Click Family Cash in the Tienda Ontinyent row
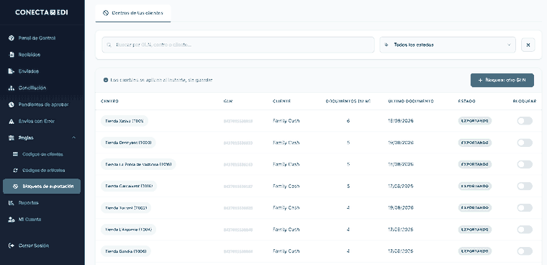The height and width of the screenshot is (265, 547). pyautogui.click(x=286, y=143)
